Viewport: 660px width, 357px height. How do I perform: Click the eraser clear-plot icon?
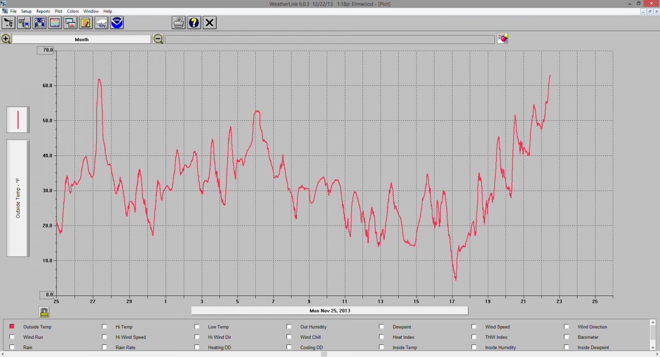[x=503, y=38]
